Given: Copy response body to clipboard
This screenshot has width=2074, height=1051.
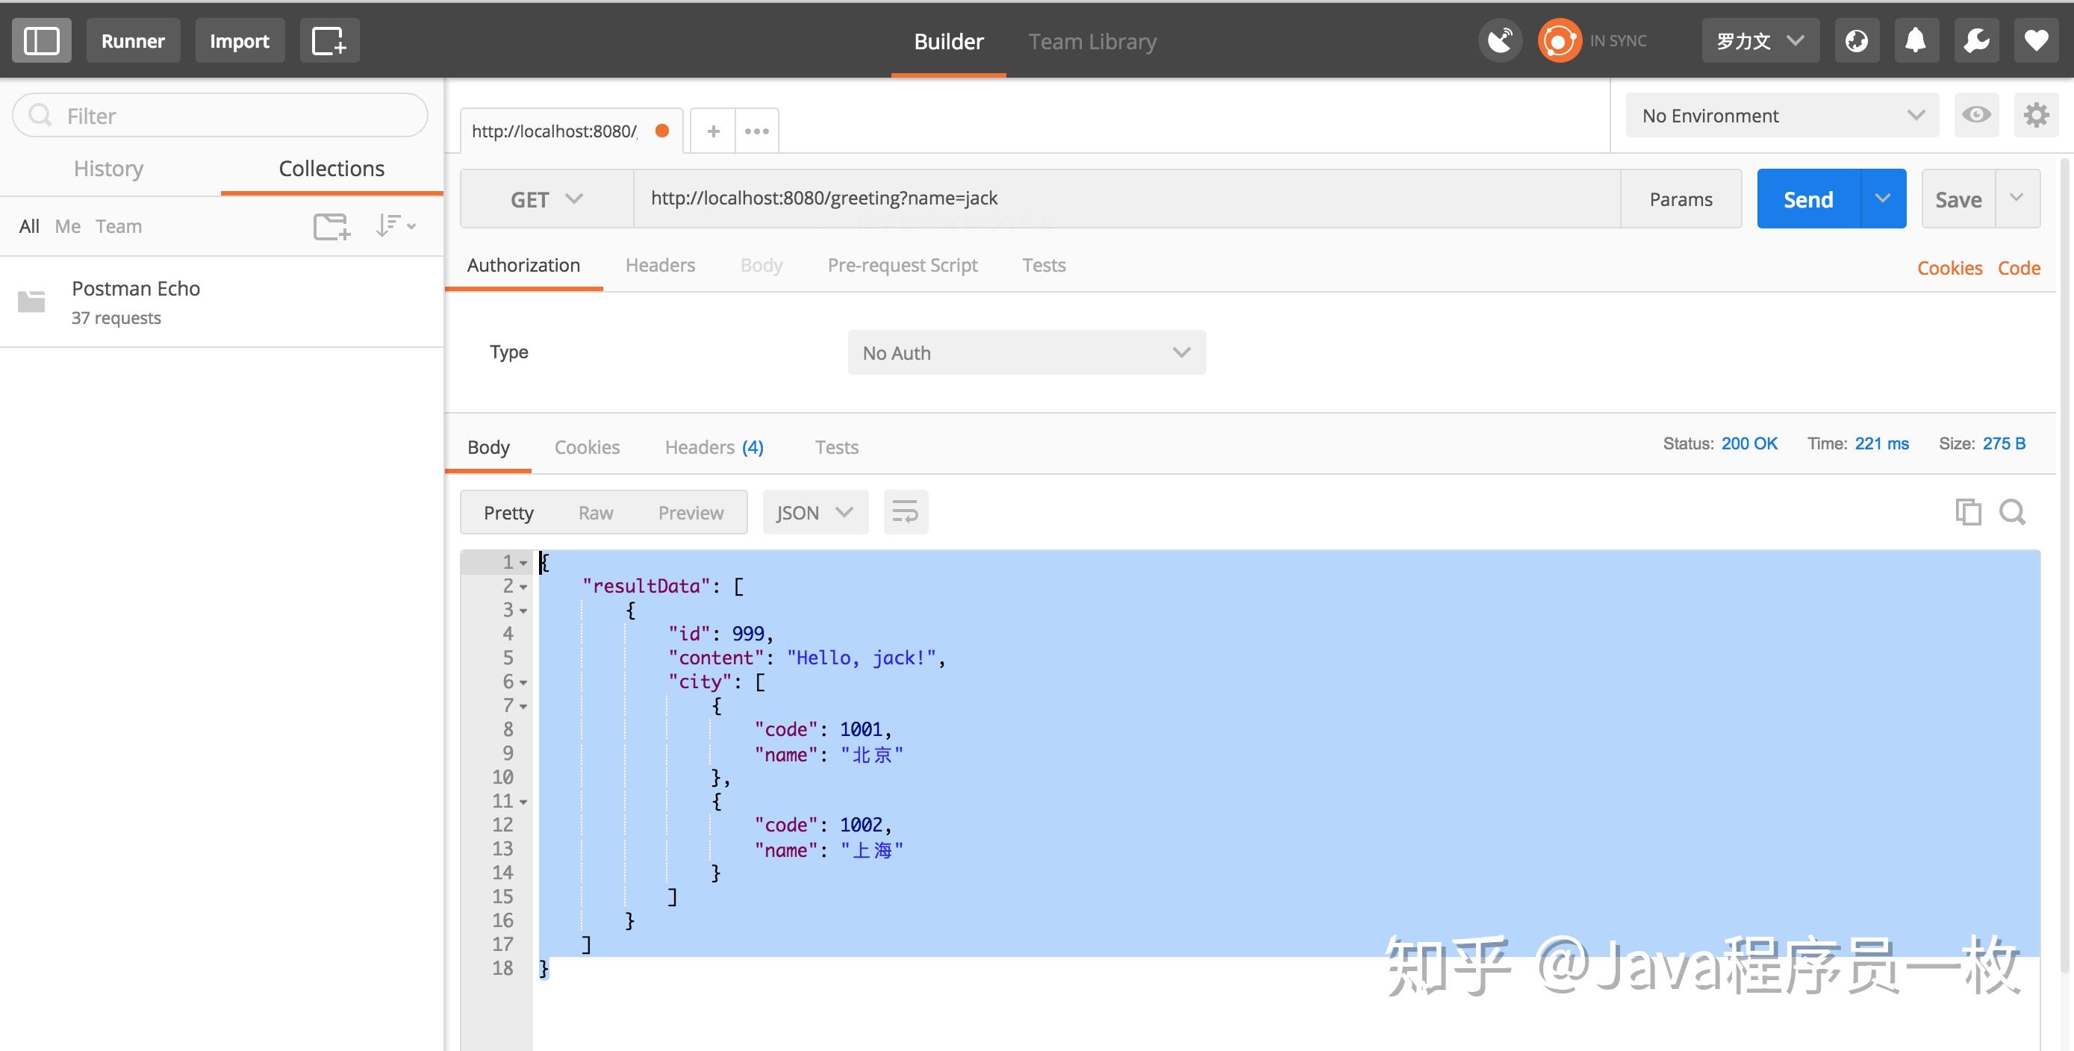Looking at the screenshot, I should [x=1968, y=512].
